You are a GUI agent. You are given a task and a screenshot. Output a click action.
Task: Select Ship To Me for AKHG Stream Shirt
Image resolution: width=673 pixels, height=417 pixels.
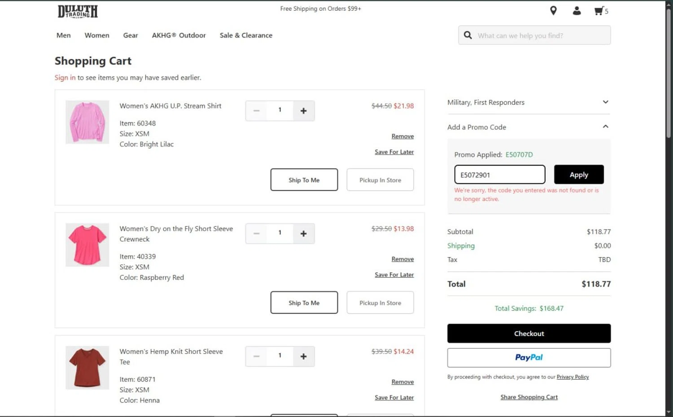[304, 180]
